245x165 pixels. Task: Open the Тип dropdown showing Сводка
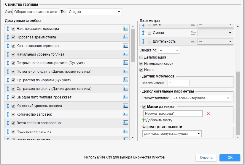coord(95,12)
